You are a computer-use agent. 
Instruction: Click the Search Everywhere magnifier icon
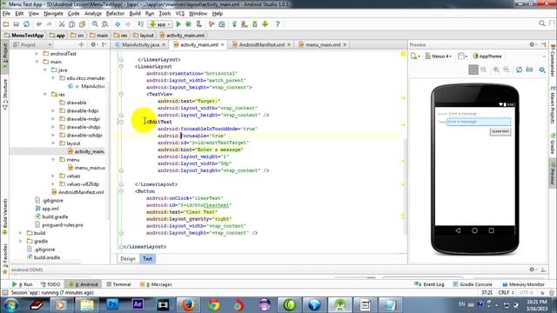[x=542, y=23]
